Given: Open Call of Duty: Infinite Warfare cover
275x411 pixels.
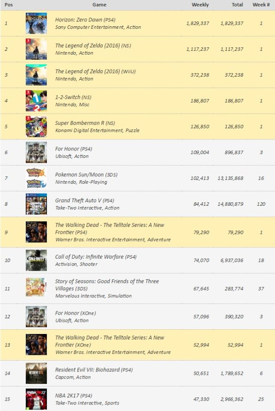Looking at the screenshot, I should coord(36,260).
